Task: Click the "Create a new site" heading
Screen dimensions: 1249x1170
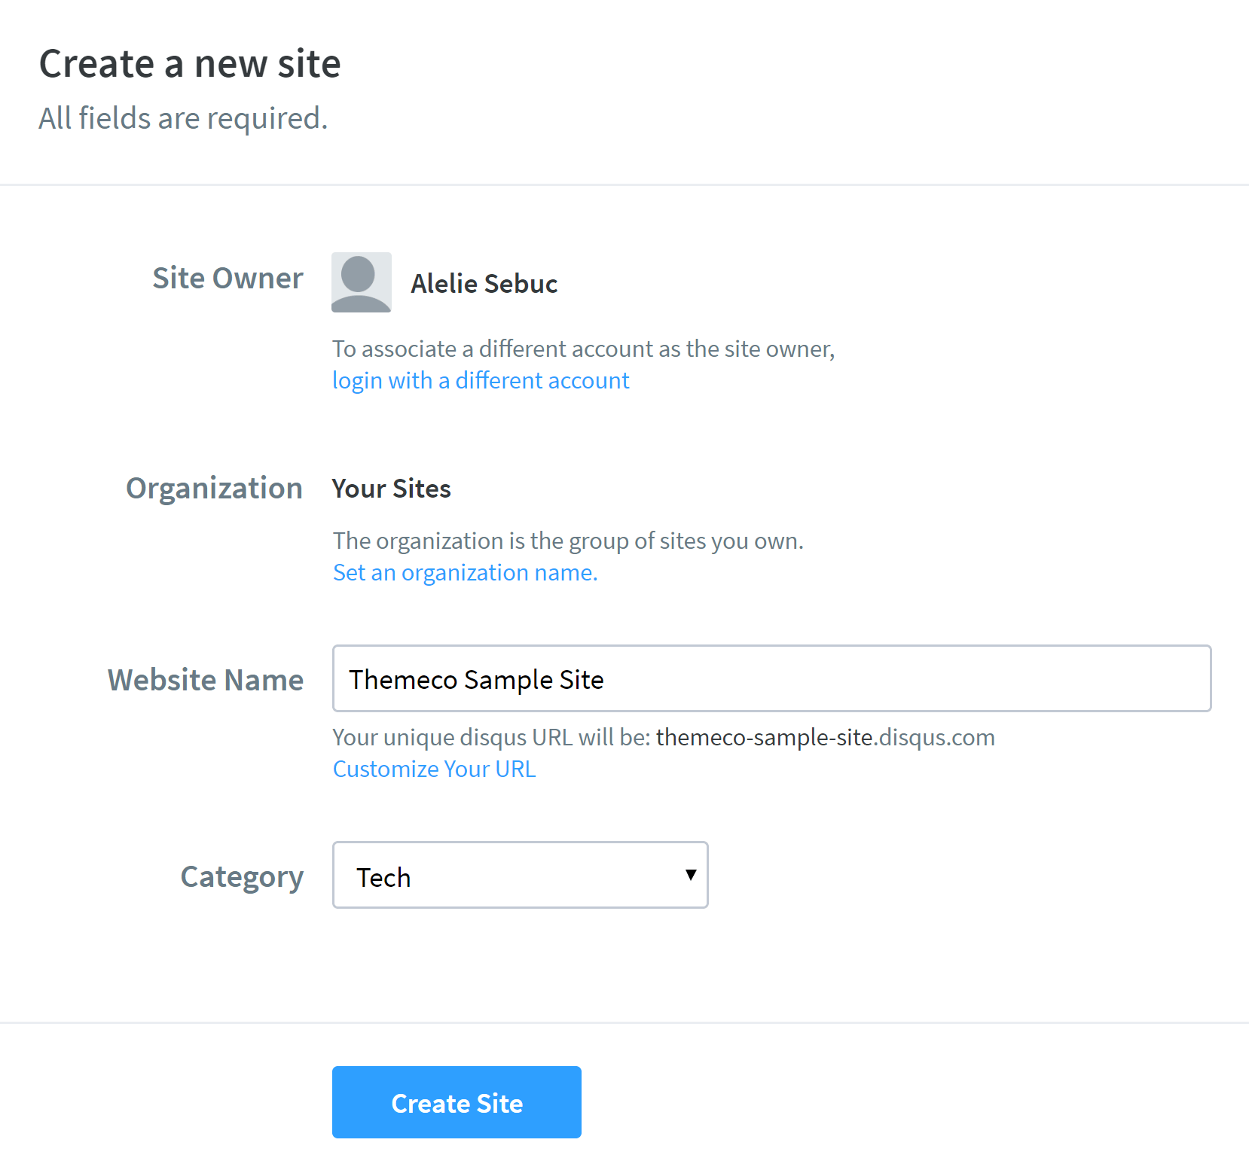Action: [x=190, y=63]
